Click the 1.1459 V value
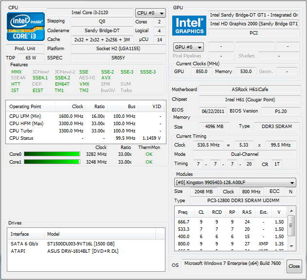Screen dimensions: 307x280 pyautogui.click(x=151, y=138)
